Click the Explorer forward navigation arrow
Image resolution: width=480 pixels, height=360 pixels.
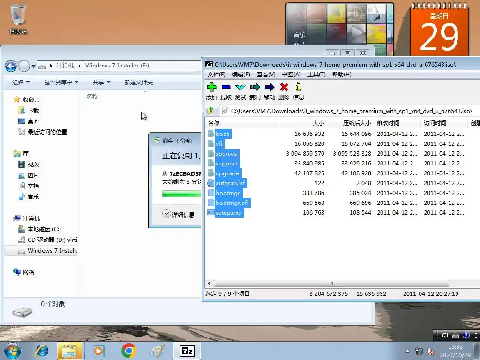[24, 66]
